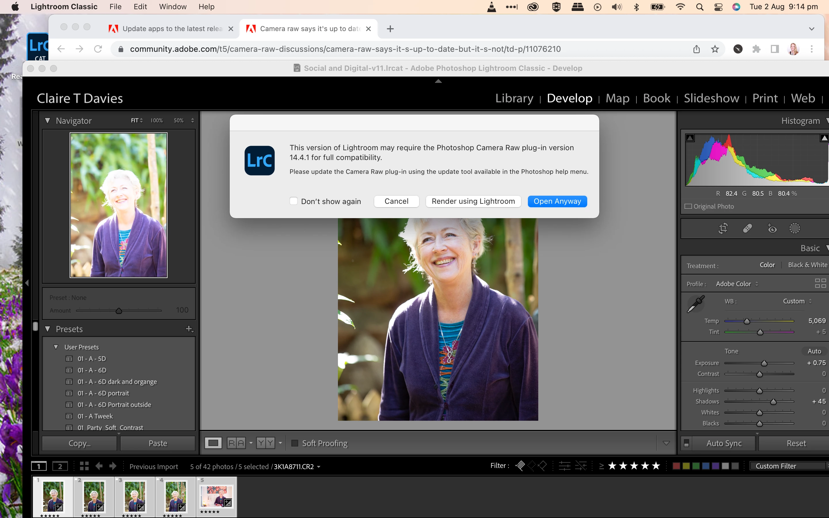Click the Grid view icon in filmstrip bar
Screen dimensions: 829x518
point(84,466)
